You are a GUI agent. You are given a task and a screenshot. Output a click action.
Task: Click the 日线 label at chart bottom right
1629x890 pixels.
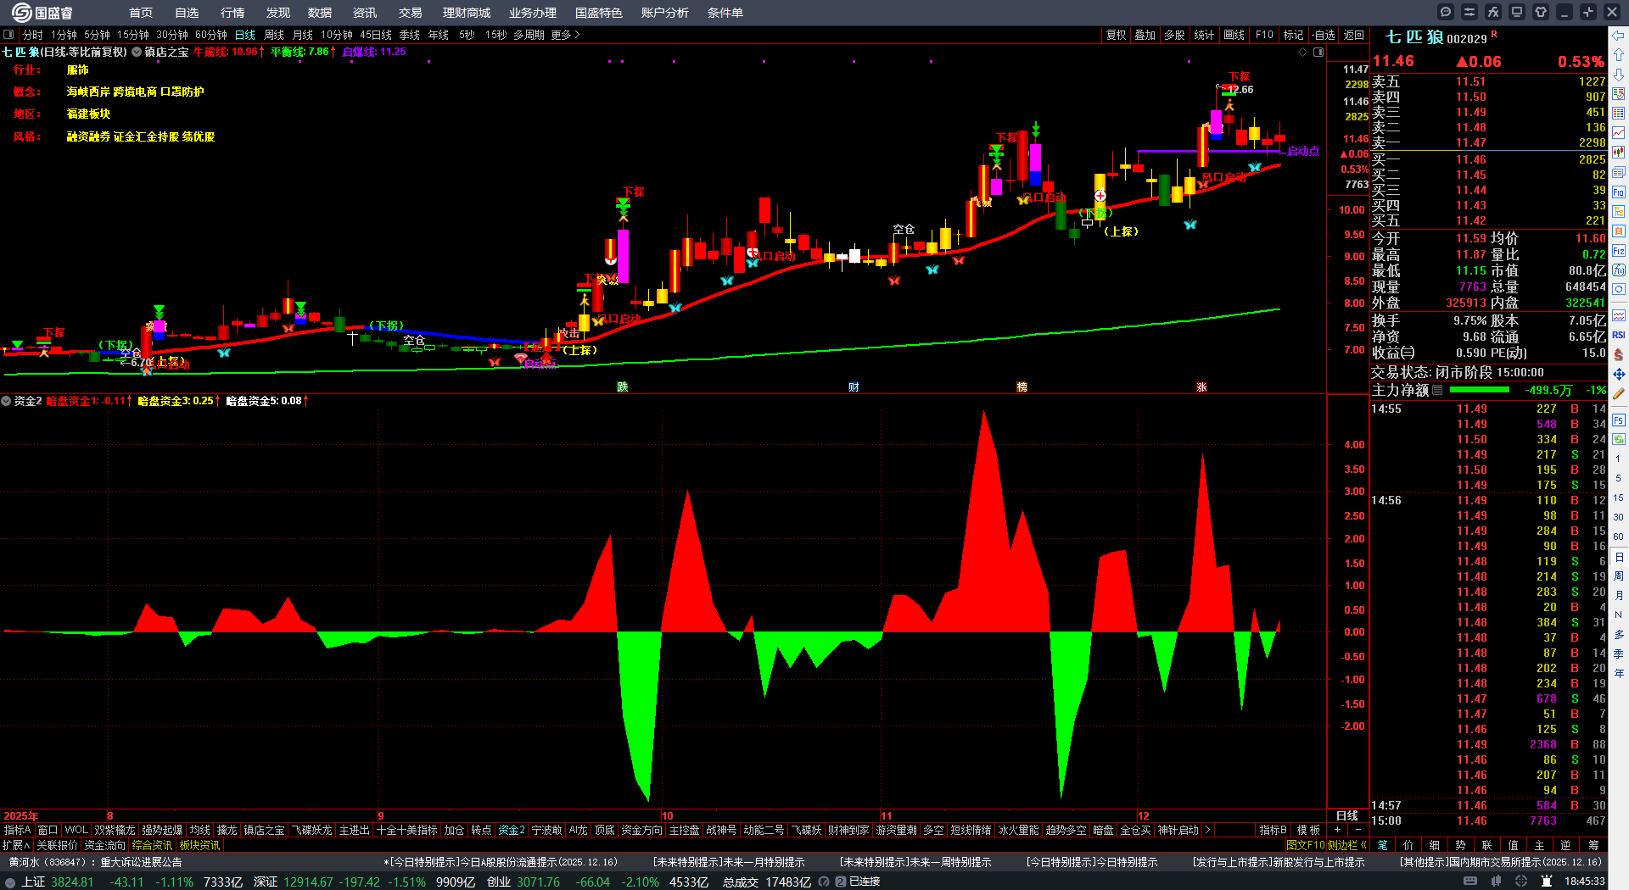point(1347,816)
